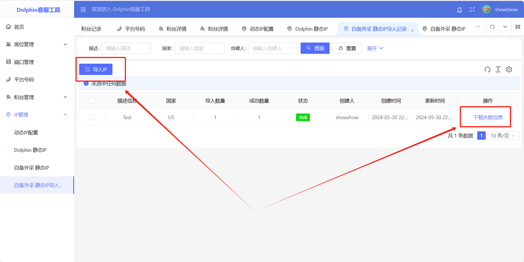This screenshot has height=262, width=524.
Task: Click the 下载失败信息 link
Action: [488, 117]
